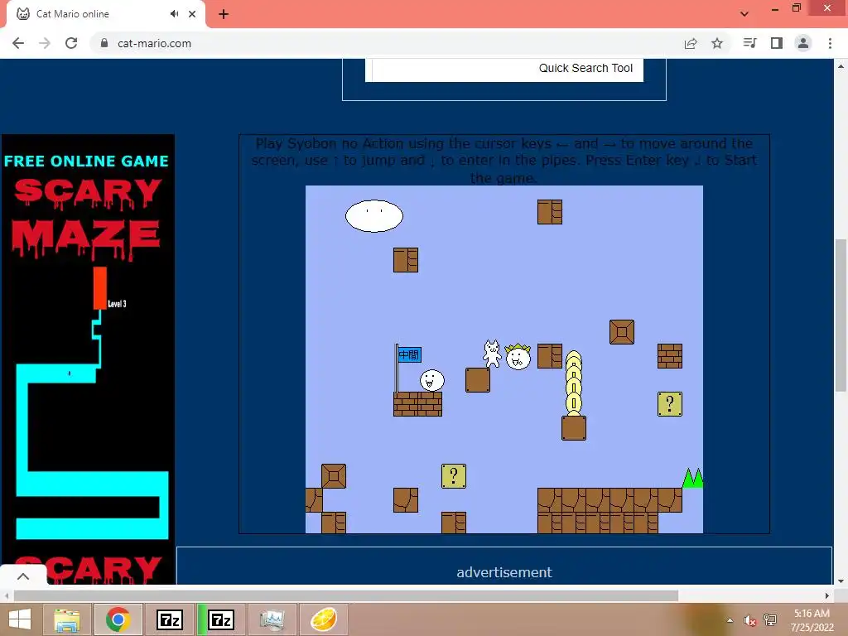848x636 pixels.
Task: Click the advertisement label below game
Action: point(504,572)
